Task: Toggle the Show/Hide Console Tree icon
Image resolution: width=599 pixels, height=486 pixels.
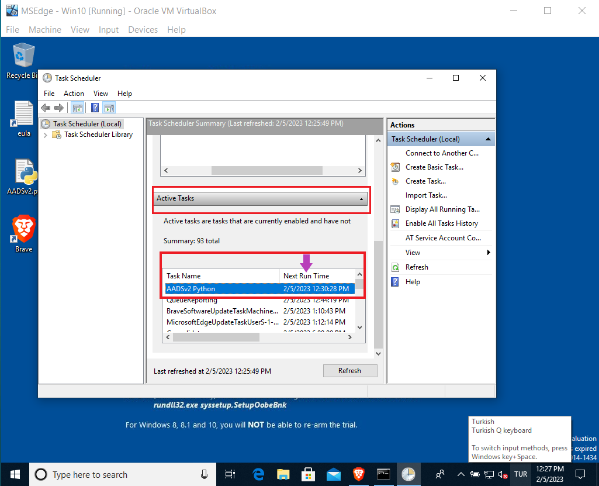Action: pyautogui.click(x=77, y=108)
